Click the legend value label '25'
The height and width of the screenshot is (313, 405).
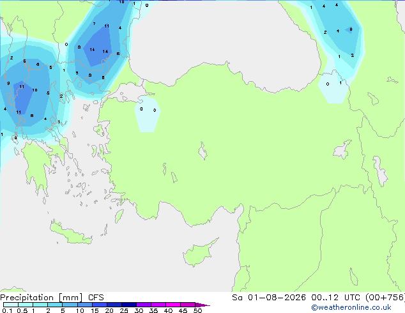tap(124, 310)
